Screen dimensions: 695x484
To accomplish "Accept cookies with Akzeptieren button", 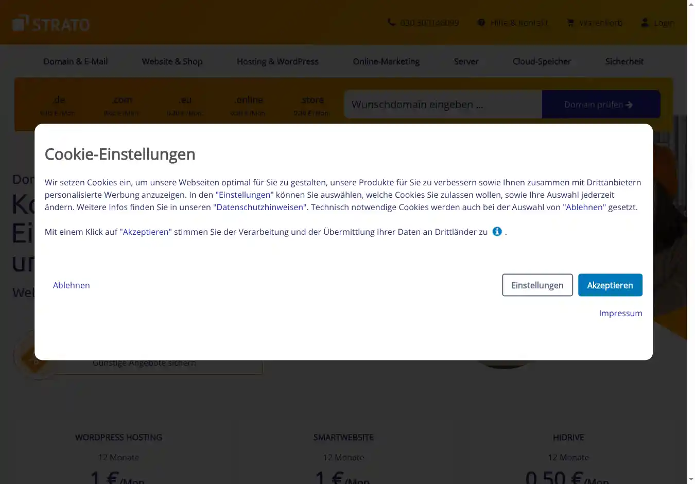I will point(610,285).
